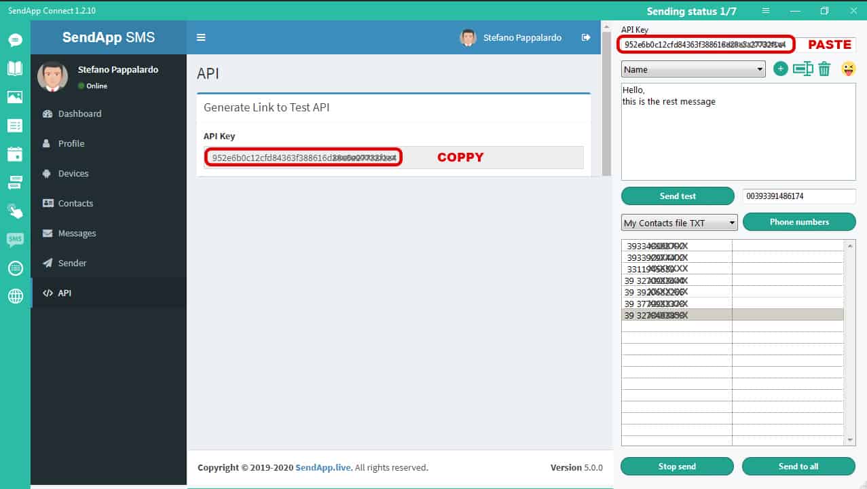Open the emoji picker smiley face

click(x=848, y=69)
